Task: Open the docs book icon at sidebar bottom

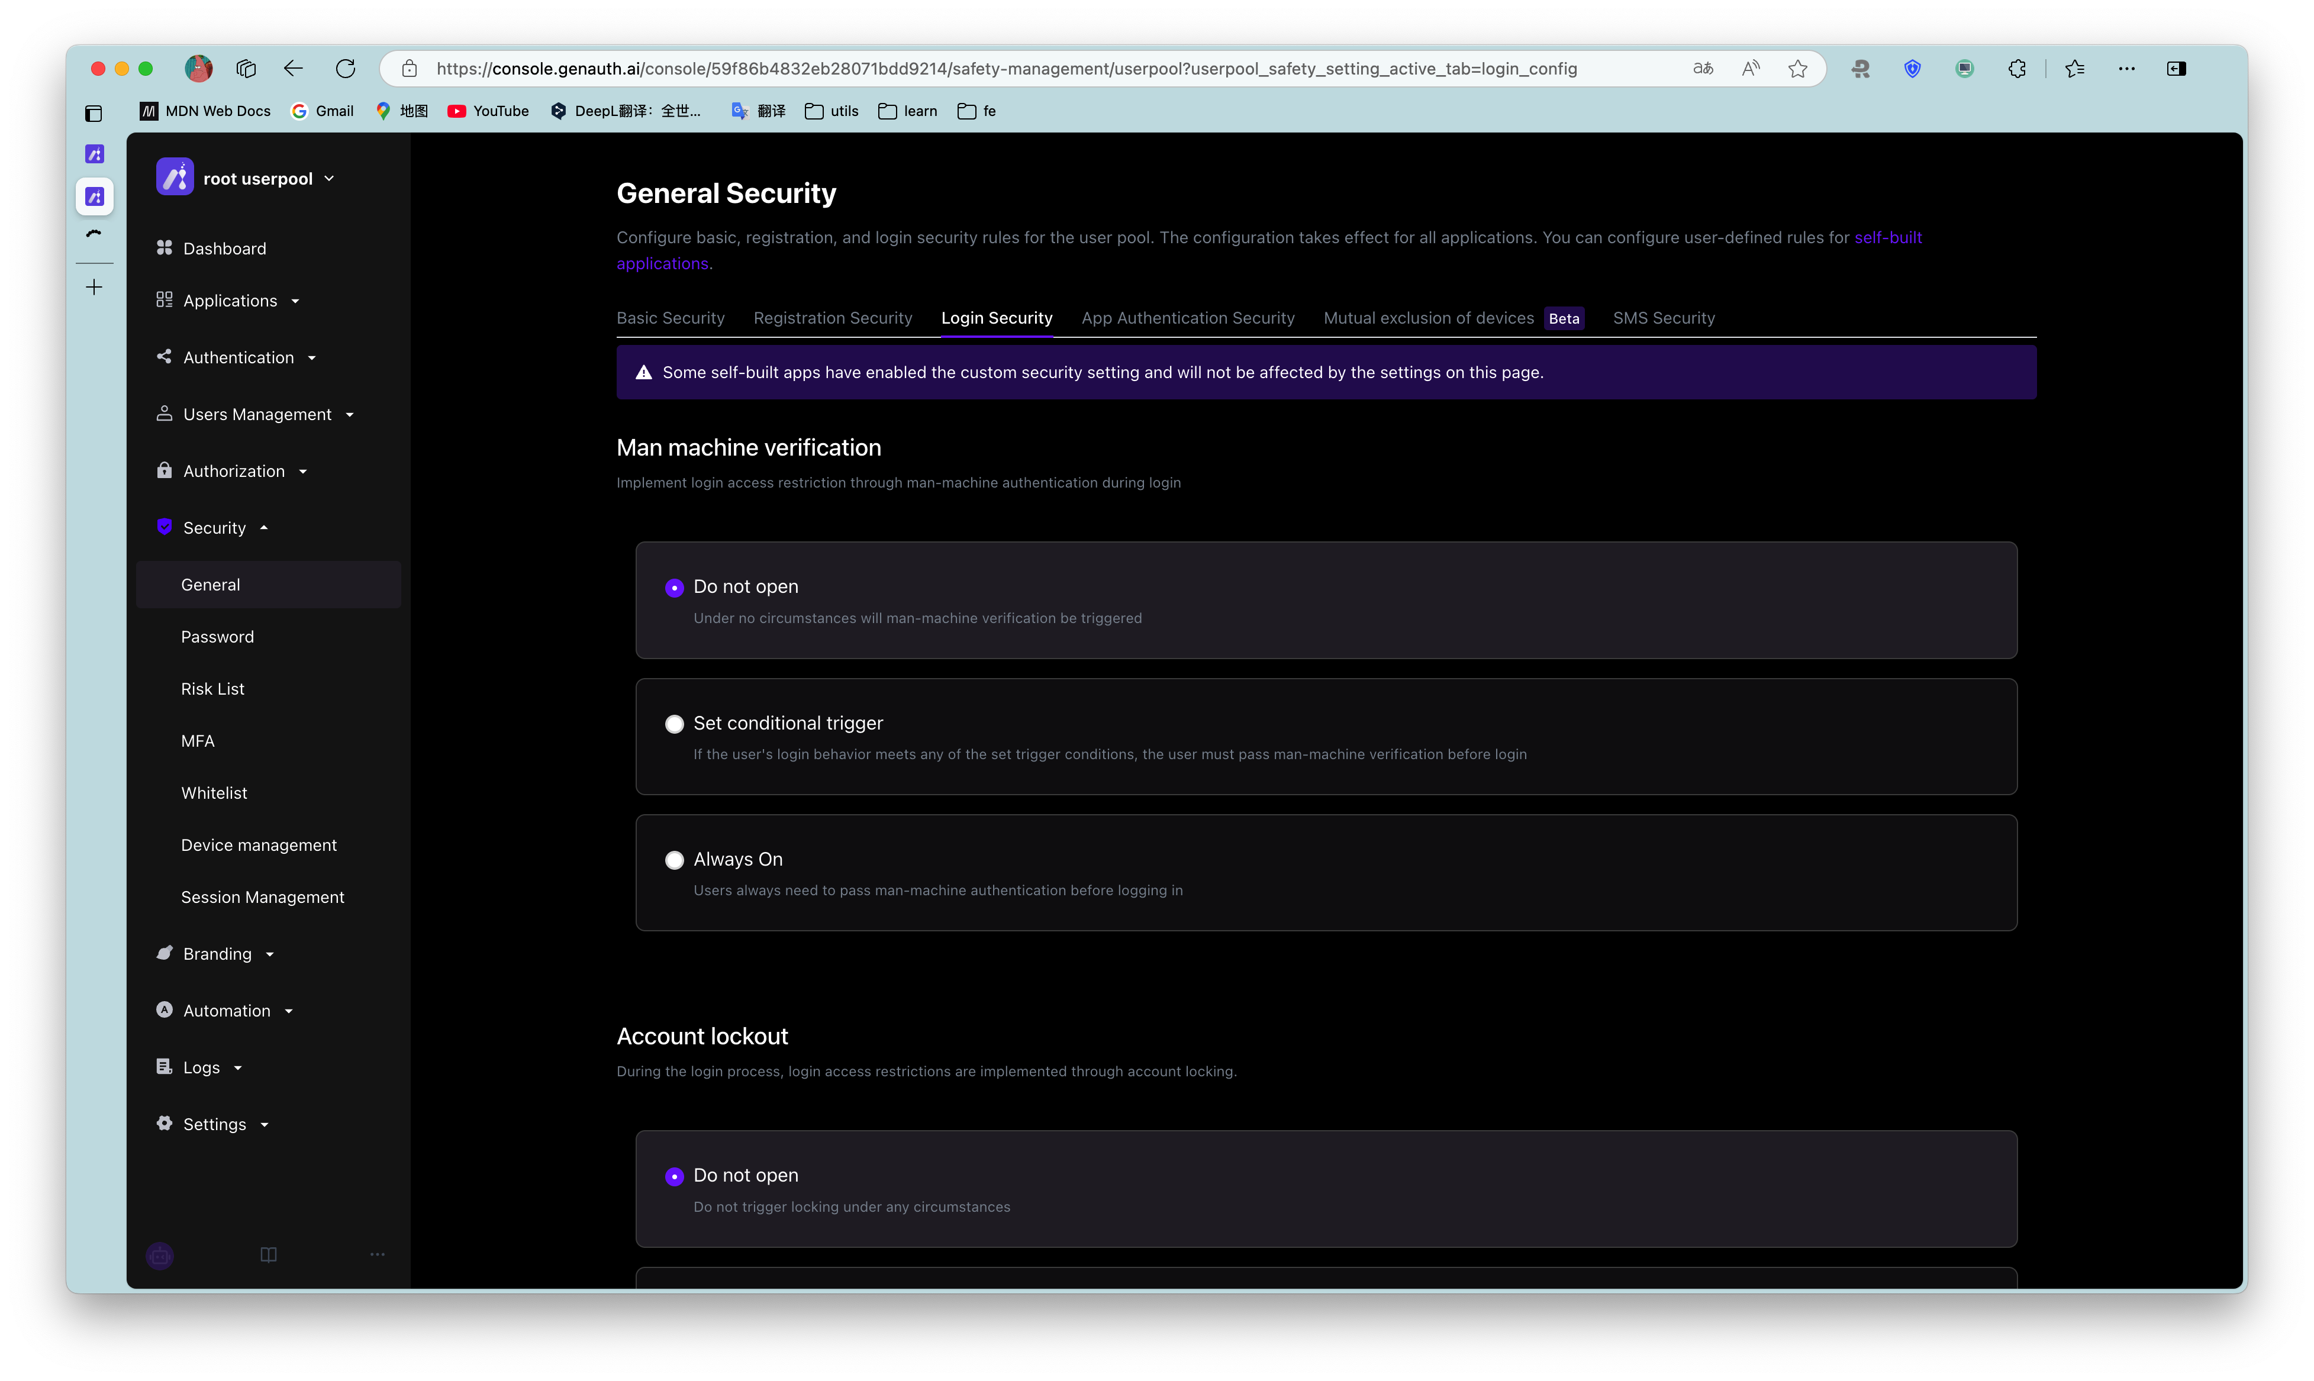Action: [x=268, y=1254]
